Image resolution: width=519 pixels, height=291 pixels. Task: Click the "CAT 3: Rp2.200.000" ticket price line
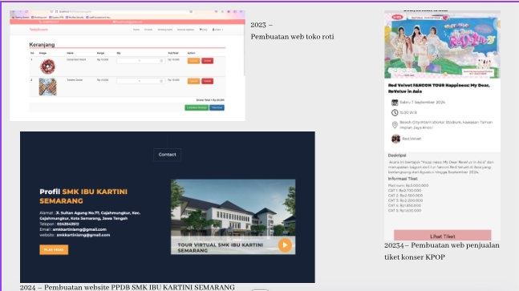click(405, 200)
